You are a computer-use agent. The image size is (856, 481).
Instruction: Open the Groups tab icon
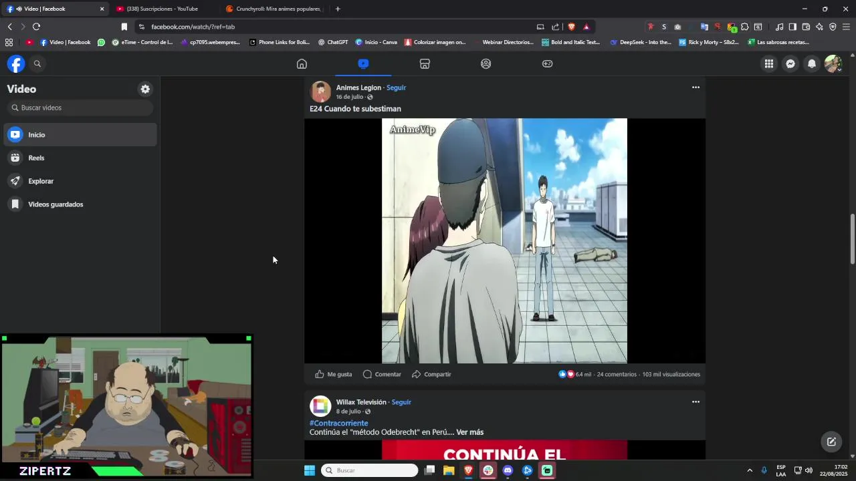486,63
